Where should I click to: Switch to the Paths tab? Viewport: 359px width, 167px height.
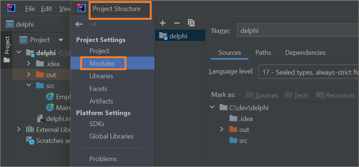263,53
